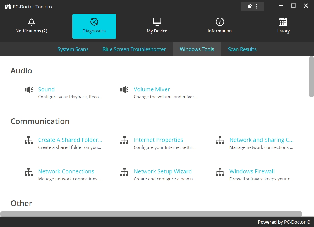
Task: Select the My Device label
Action: click(x=157, y=31)
